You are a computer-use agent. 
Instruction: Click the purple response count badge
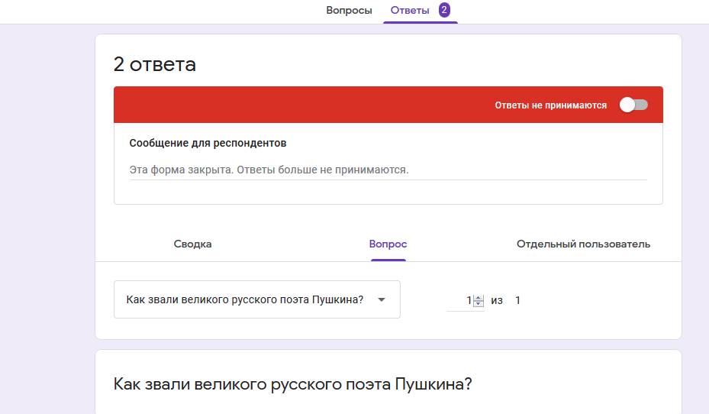(x=444, y=10)
